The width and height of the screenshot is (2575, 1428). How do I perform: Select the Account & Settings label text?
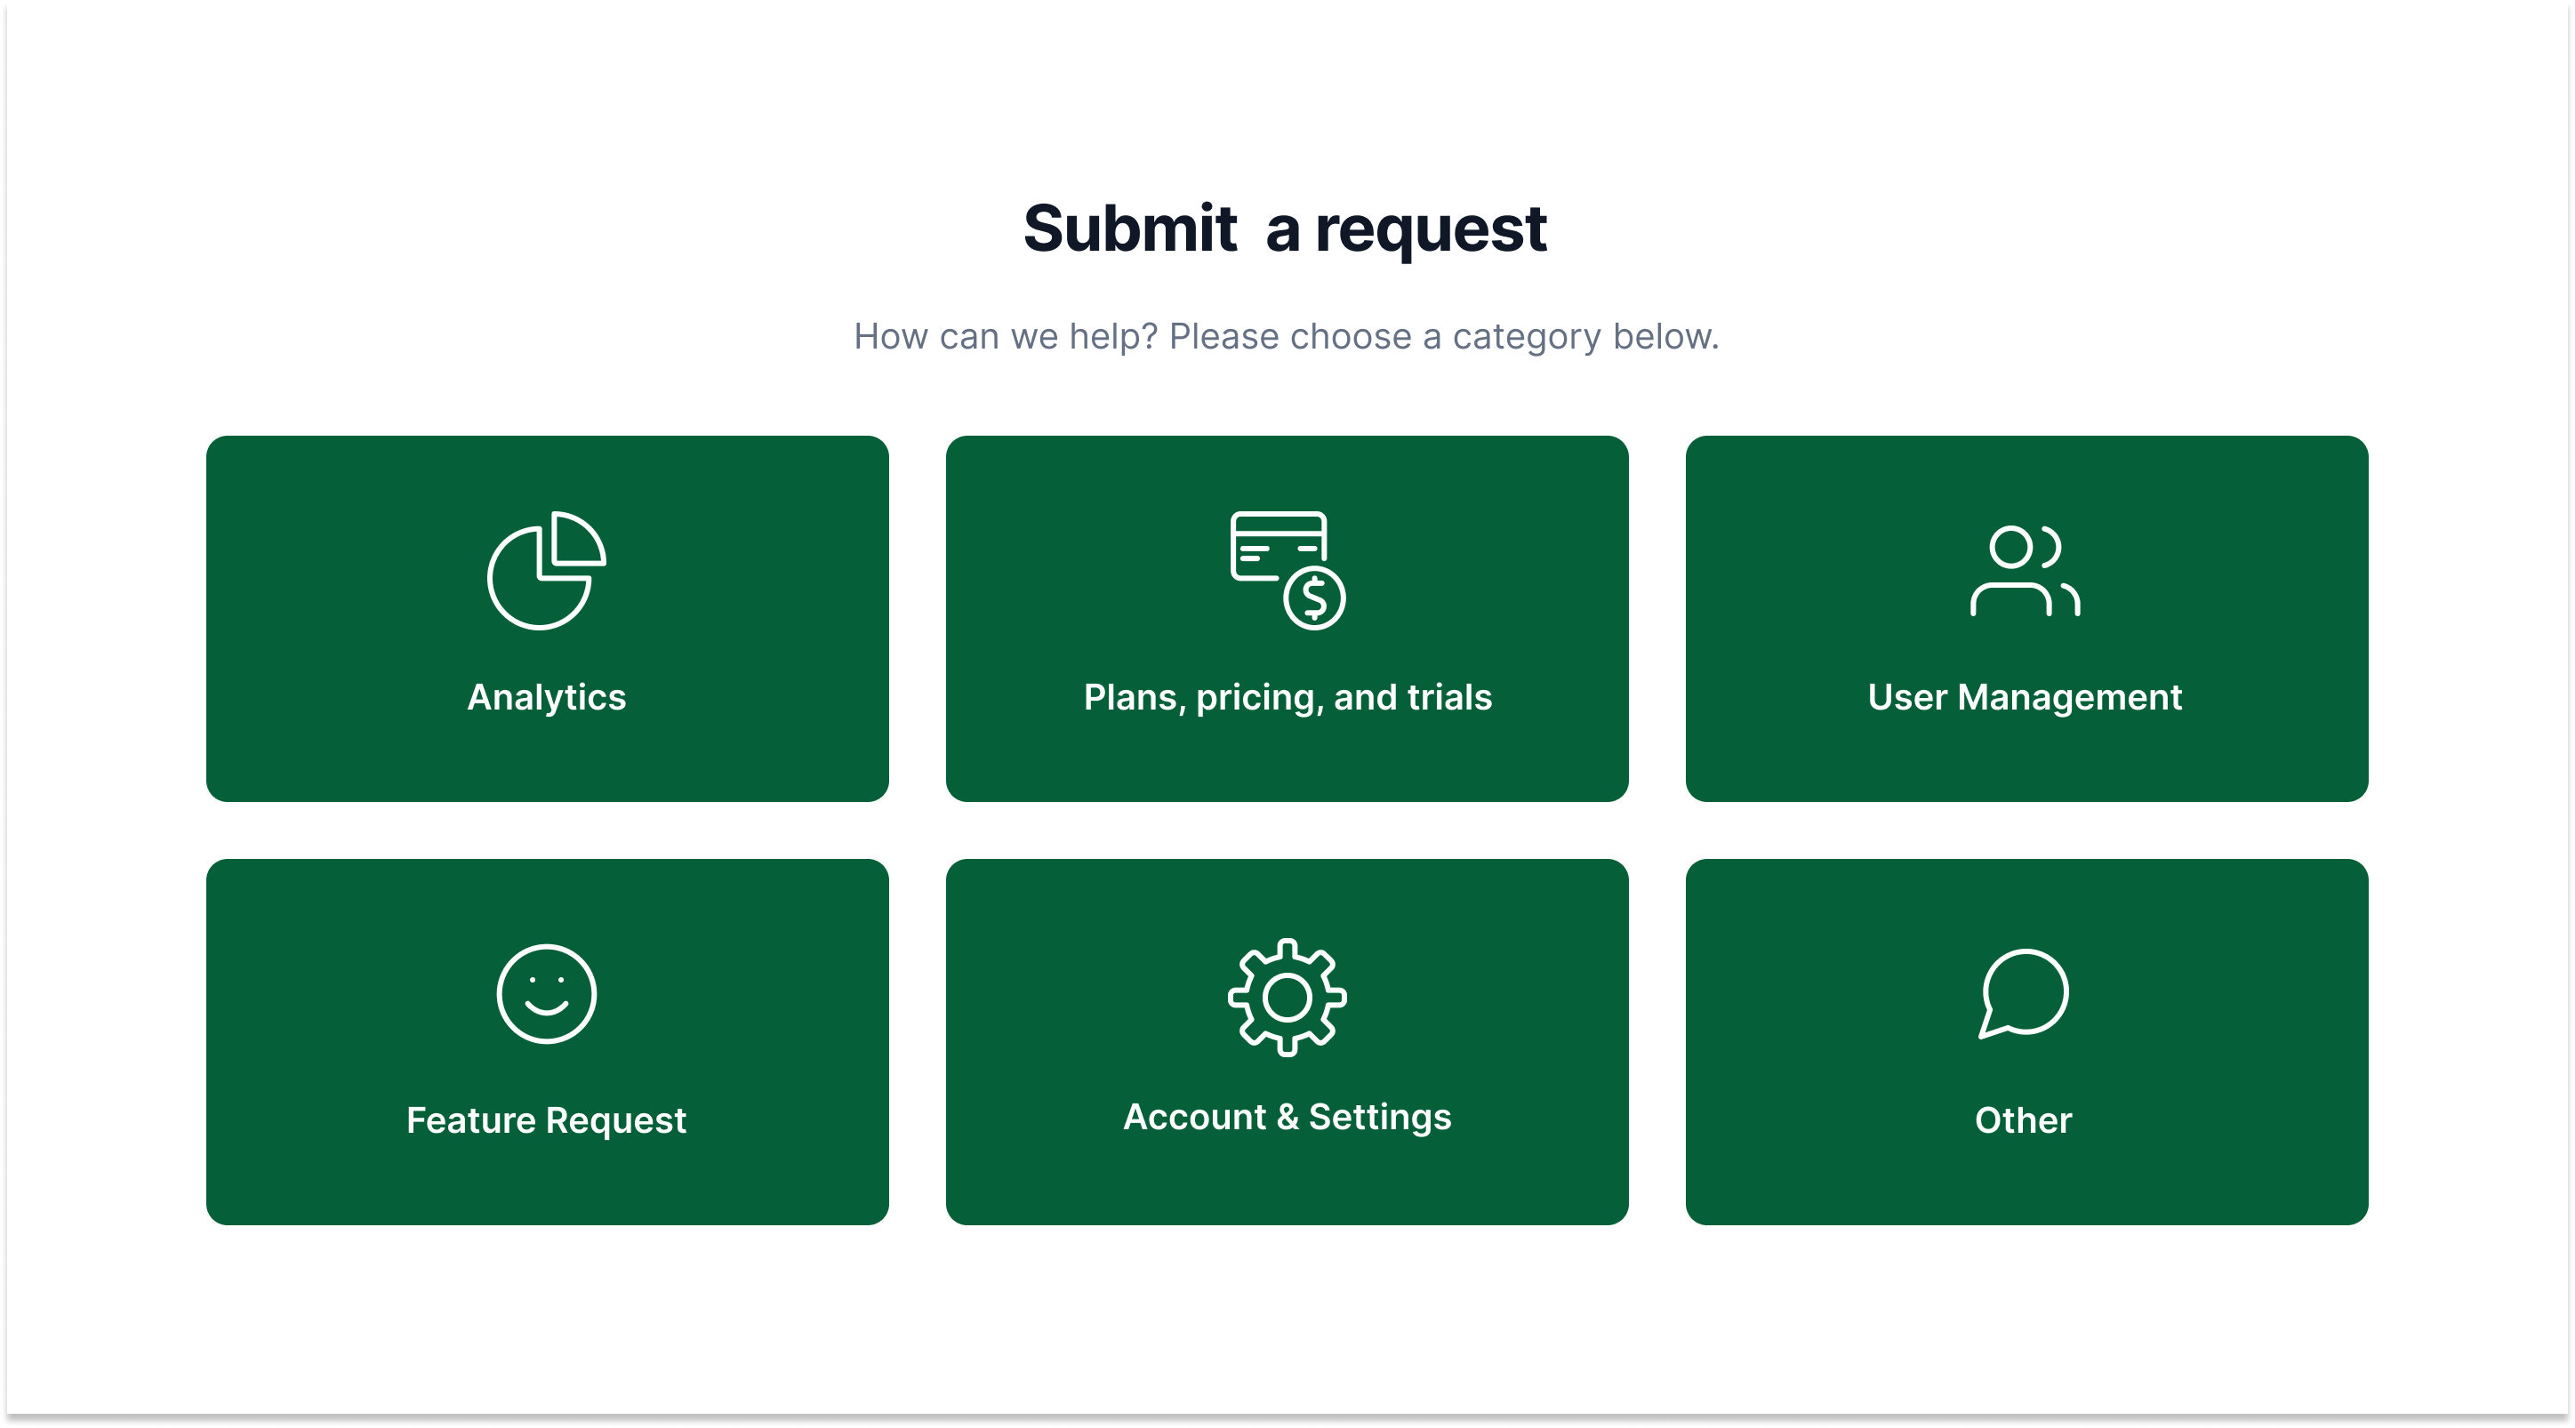click(x=1287, y=1116)
